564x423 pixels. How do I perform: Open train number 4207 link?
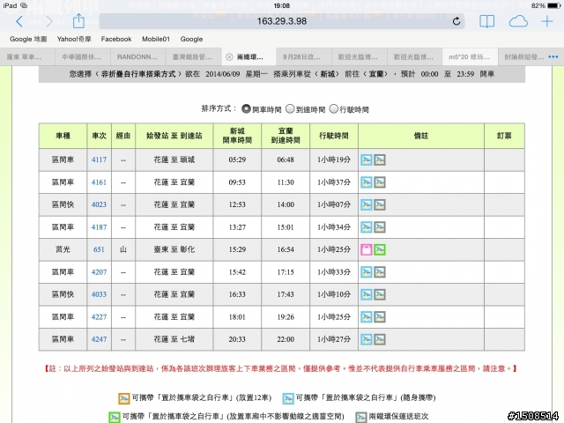99,272
